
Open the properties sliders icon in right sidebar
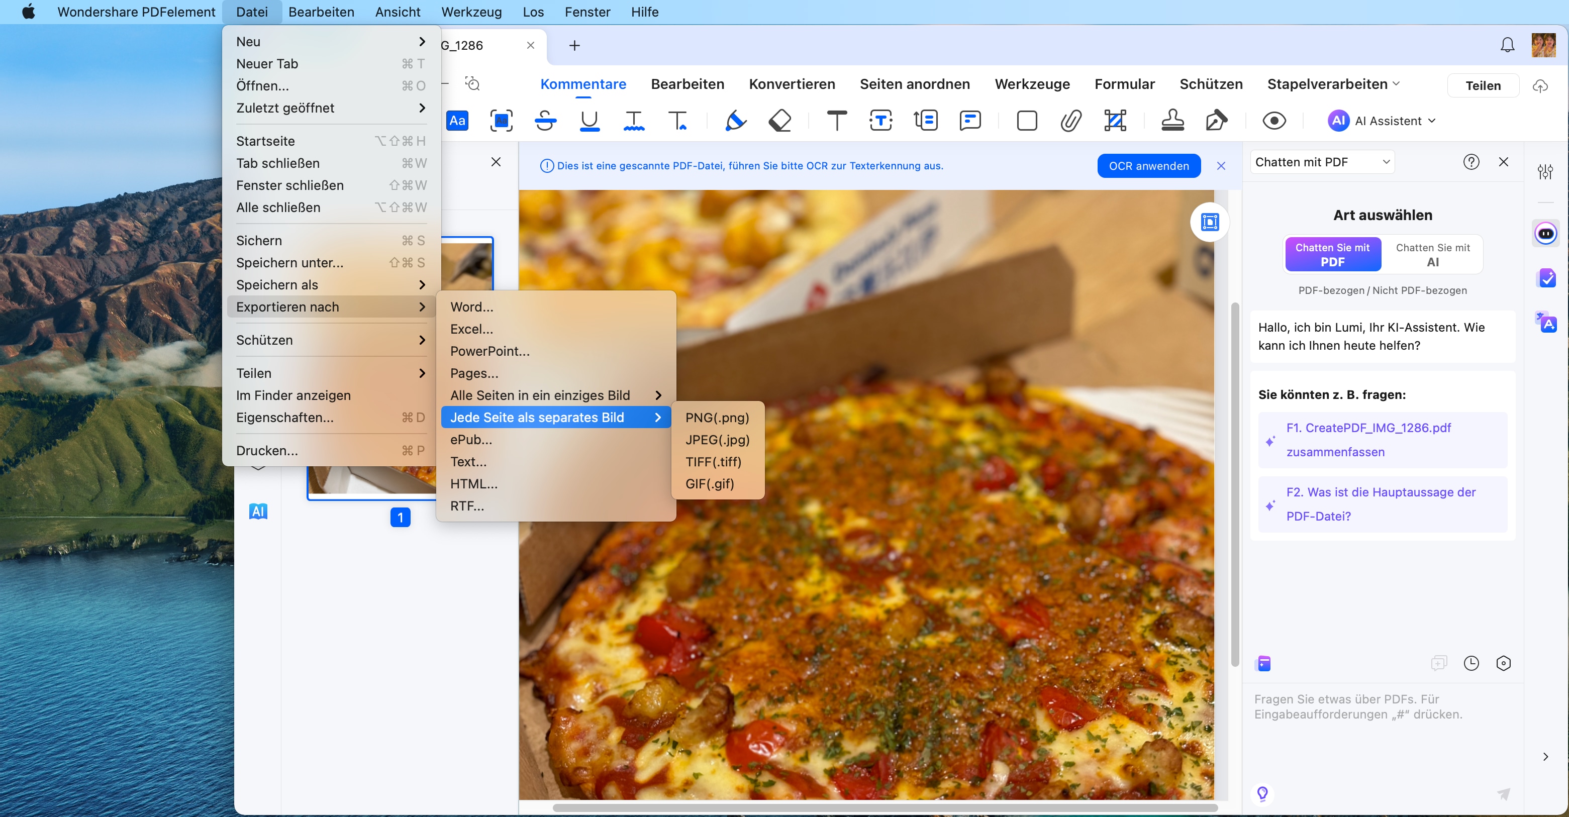(x=1545, y=172)
